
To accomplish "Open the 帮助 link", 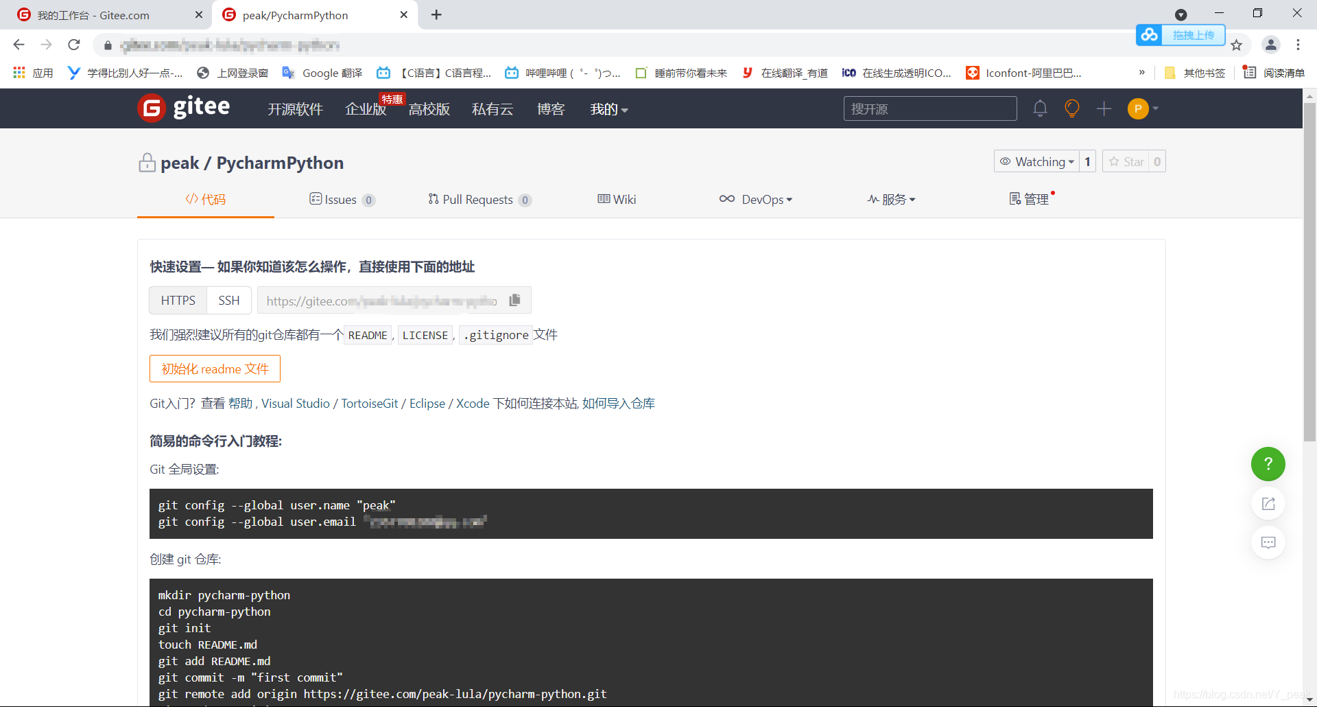I will pos(240,404).
